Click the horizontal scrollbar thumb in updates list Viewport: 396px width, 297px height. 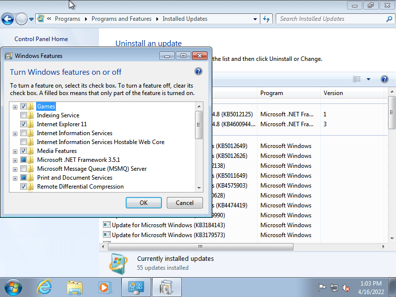pyautogui.click(x=201, y=247)
